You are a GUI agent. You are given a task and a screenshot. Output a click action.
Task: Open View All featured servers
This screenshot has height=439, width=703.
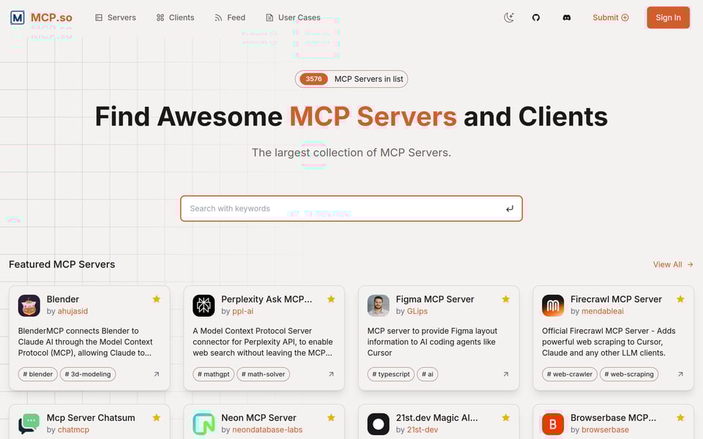(672, 264)
